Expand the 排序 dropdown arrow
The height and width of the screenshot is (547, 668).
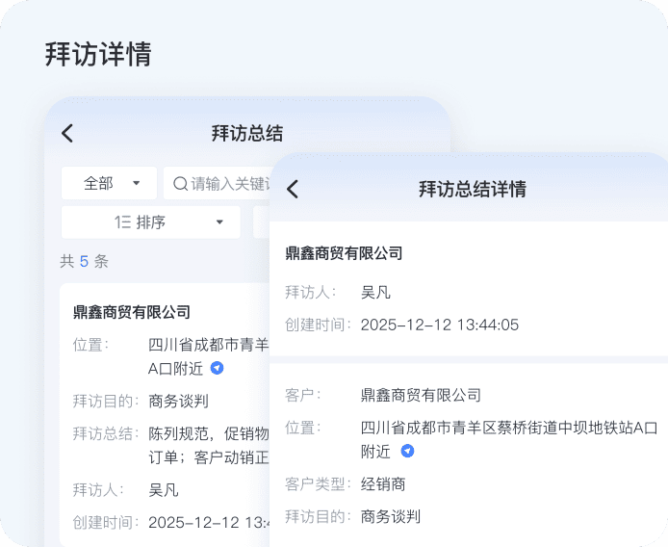coord(219,222)
